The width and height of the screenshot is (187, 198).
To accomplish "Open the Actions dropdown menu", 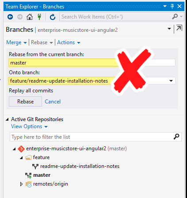I will [x=69, y=42].
